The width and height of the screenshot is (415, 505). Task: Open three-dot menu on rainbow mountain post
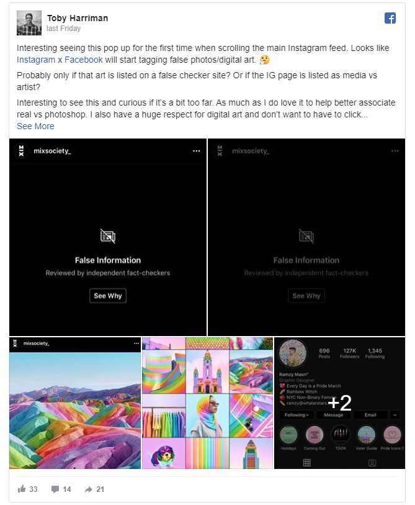(136, 343)
